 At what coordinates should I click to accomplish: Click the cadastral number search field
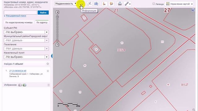(20, 12)
